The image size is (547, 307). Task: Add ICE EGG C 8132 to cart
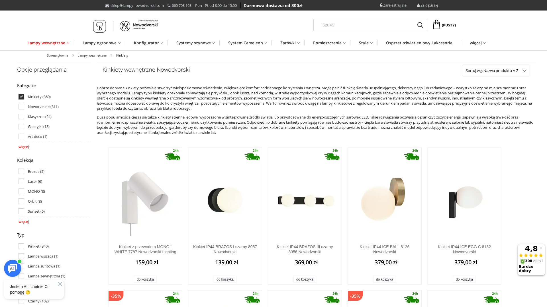pyautogui.click(x=464, y=279)
